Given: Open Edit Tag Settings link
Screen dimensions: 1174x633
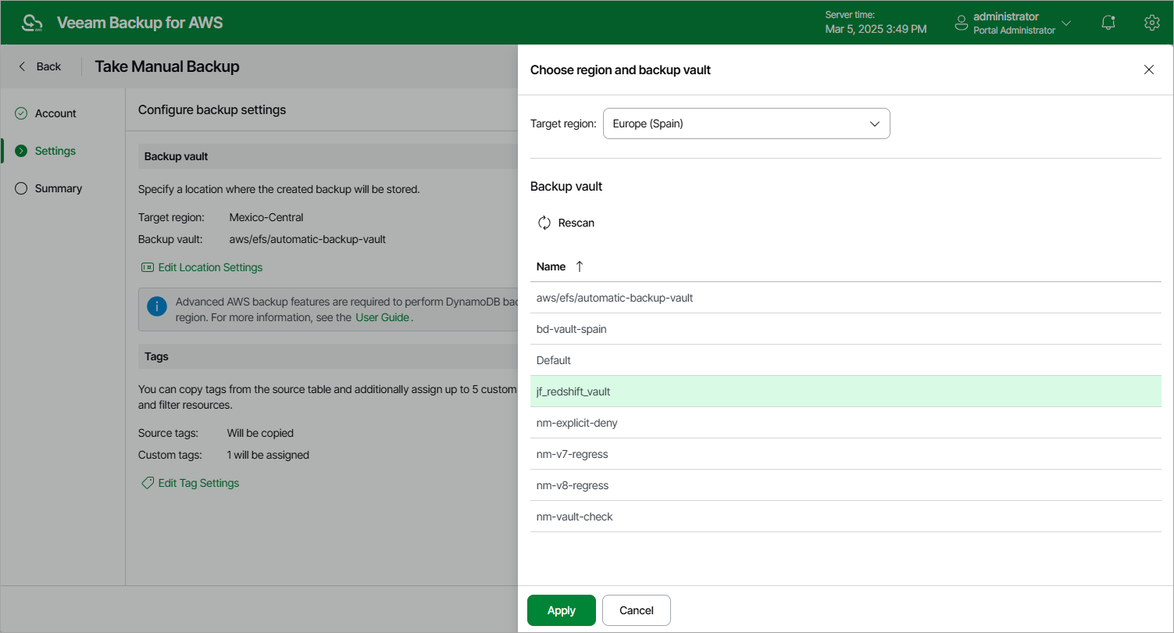Looking at the screenshot, I should [198, 483].
